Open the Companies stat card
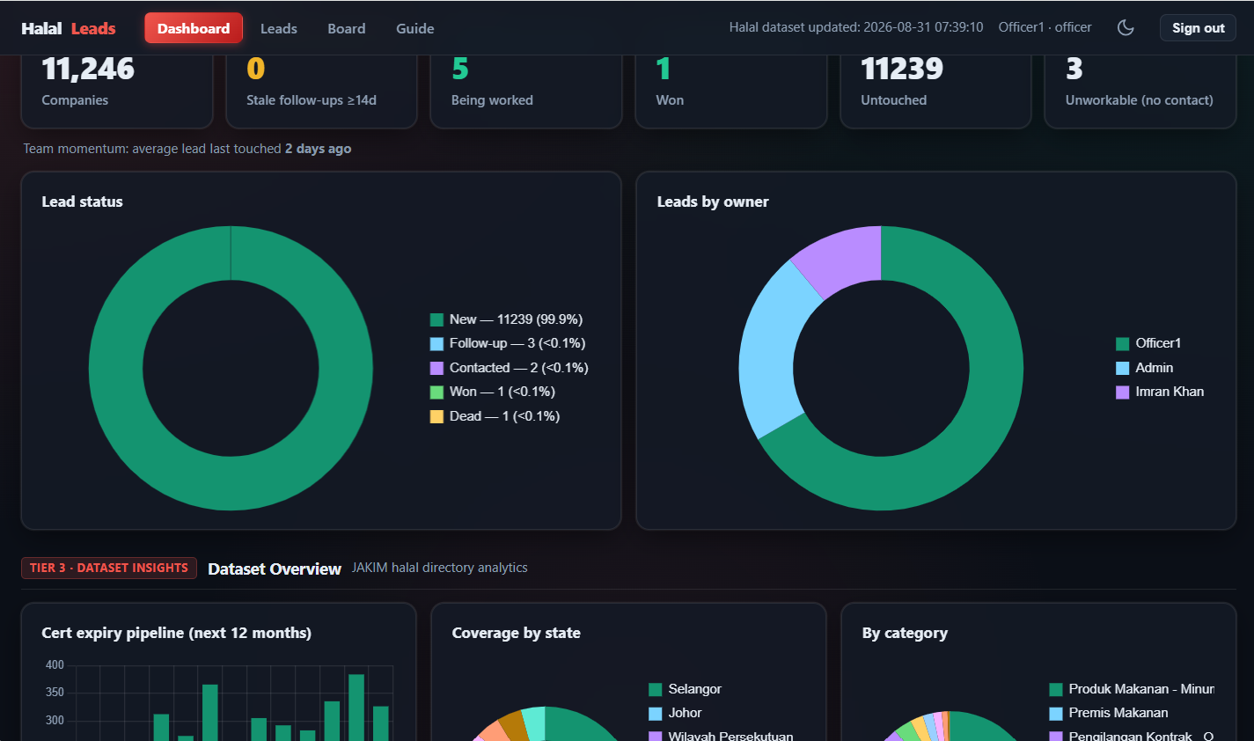This screenshot has width=1254, height=741. click(117, 92)
